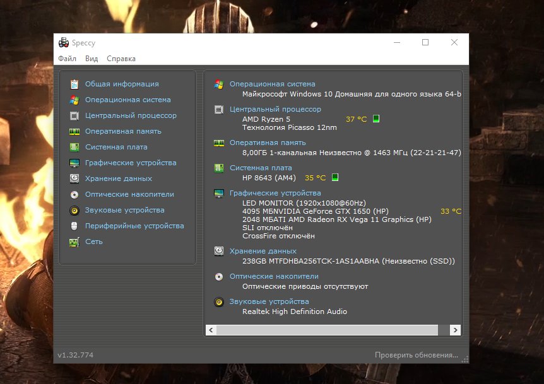This screenshot has height=384, width=544.
Task: Click the Оперативная память heading link in summary
Action: click(x=268, y=143)
